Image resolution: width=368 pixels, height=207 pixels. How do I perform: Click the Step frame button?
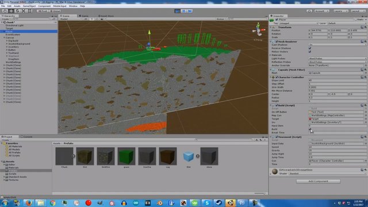190,11
